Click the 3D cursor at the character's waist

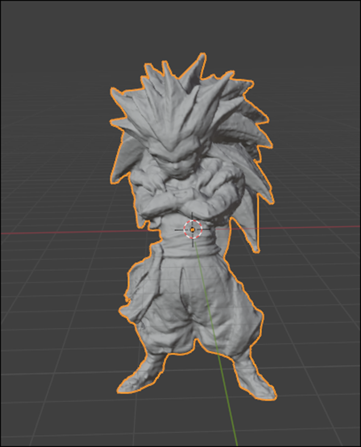193,229
